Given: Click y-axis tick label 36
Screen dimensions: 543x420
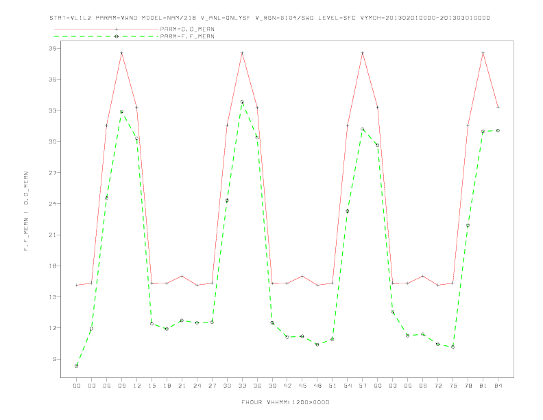Looking at the screenshot, I should pos(53,80).
